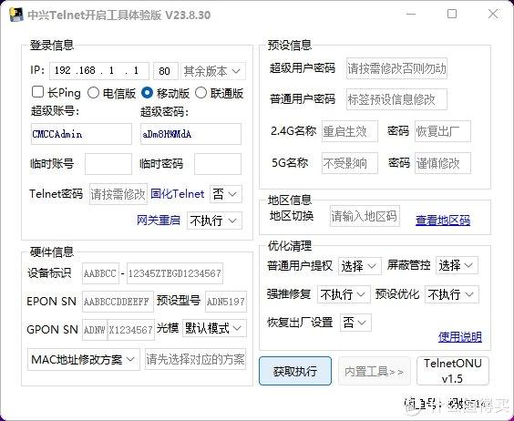Open the 普通用户提权 dropdown
Image resolution: width=514 pixels, height=421 pixels.
click(360, 265)
